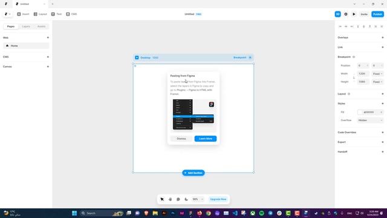
Task: Click the blue device preview icon near Invite
Action: click(337, 14)
